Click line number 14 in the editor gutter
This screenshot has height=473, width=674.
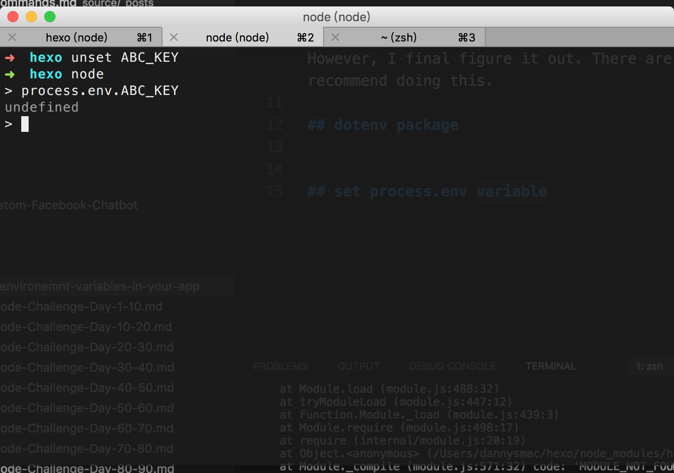(275, 169)
